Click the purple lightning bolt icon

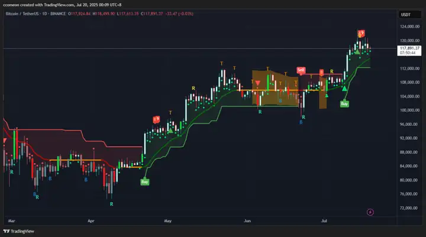pyautogui.click(x=370, y=212)
